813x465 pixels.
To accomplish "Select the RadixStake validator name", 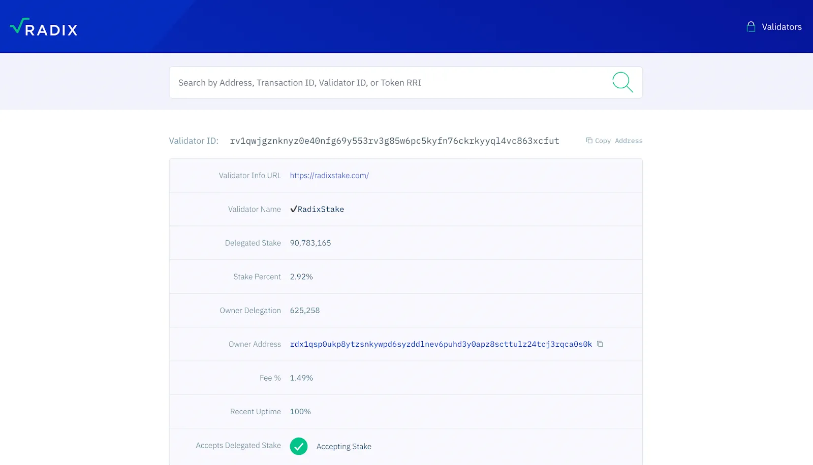I will coord(317,209).
